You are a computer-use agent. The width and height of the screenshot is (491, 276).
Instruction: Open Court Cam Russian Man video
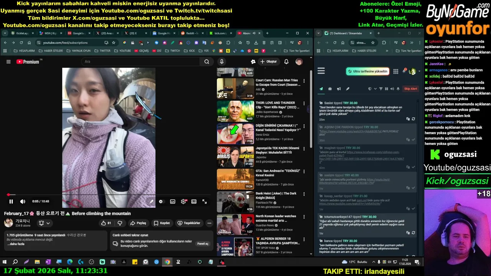pyautogui.click(x=235, y=88)
